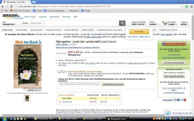Open Naturgarten bookmark in bookmarks bar
Screen dimensions: 194x121
click(73, 11)
